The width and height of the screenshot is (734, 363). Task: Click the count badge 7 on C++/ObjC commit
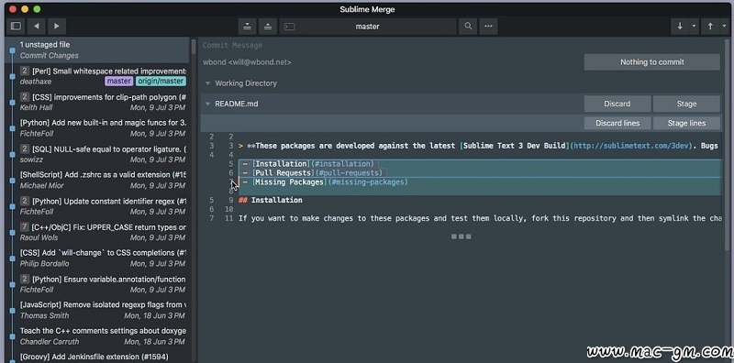(25, 227)
